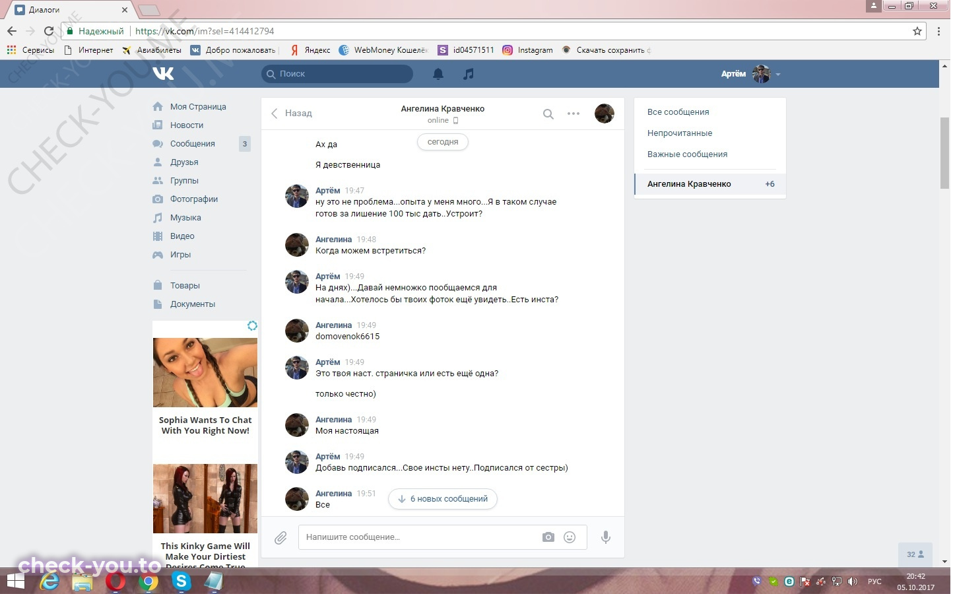
Task: Click the paperclip attach icon
Action: coord(280,538)
